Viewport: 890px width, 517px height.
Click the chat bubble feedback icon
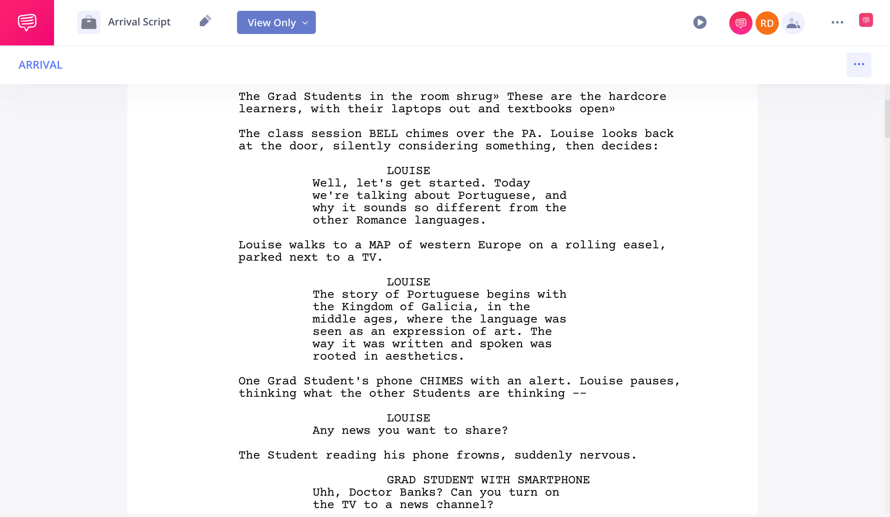point(866,23)
